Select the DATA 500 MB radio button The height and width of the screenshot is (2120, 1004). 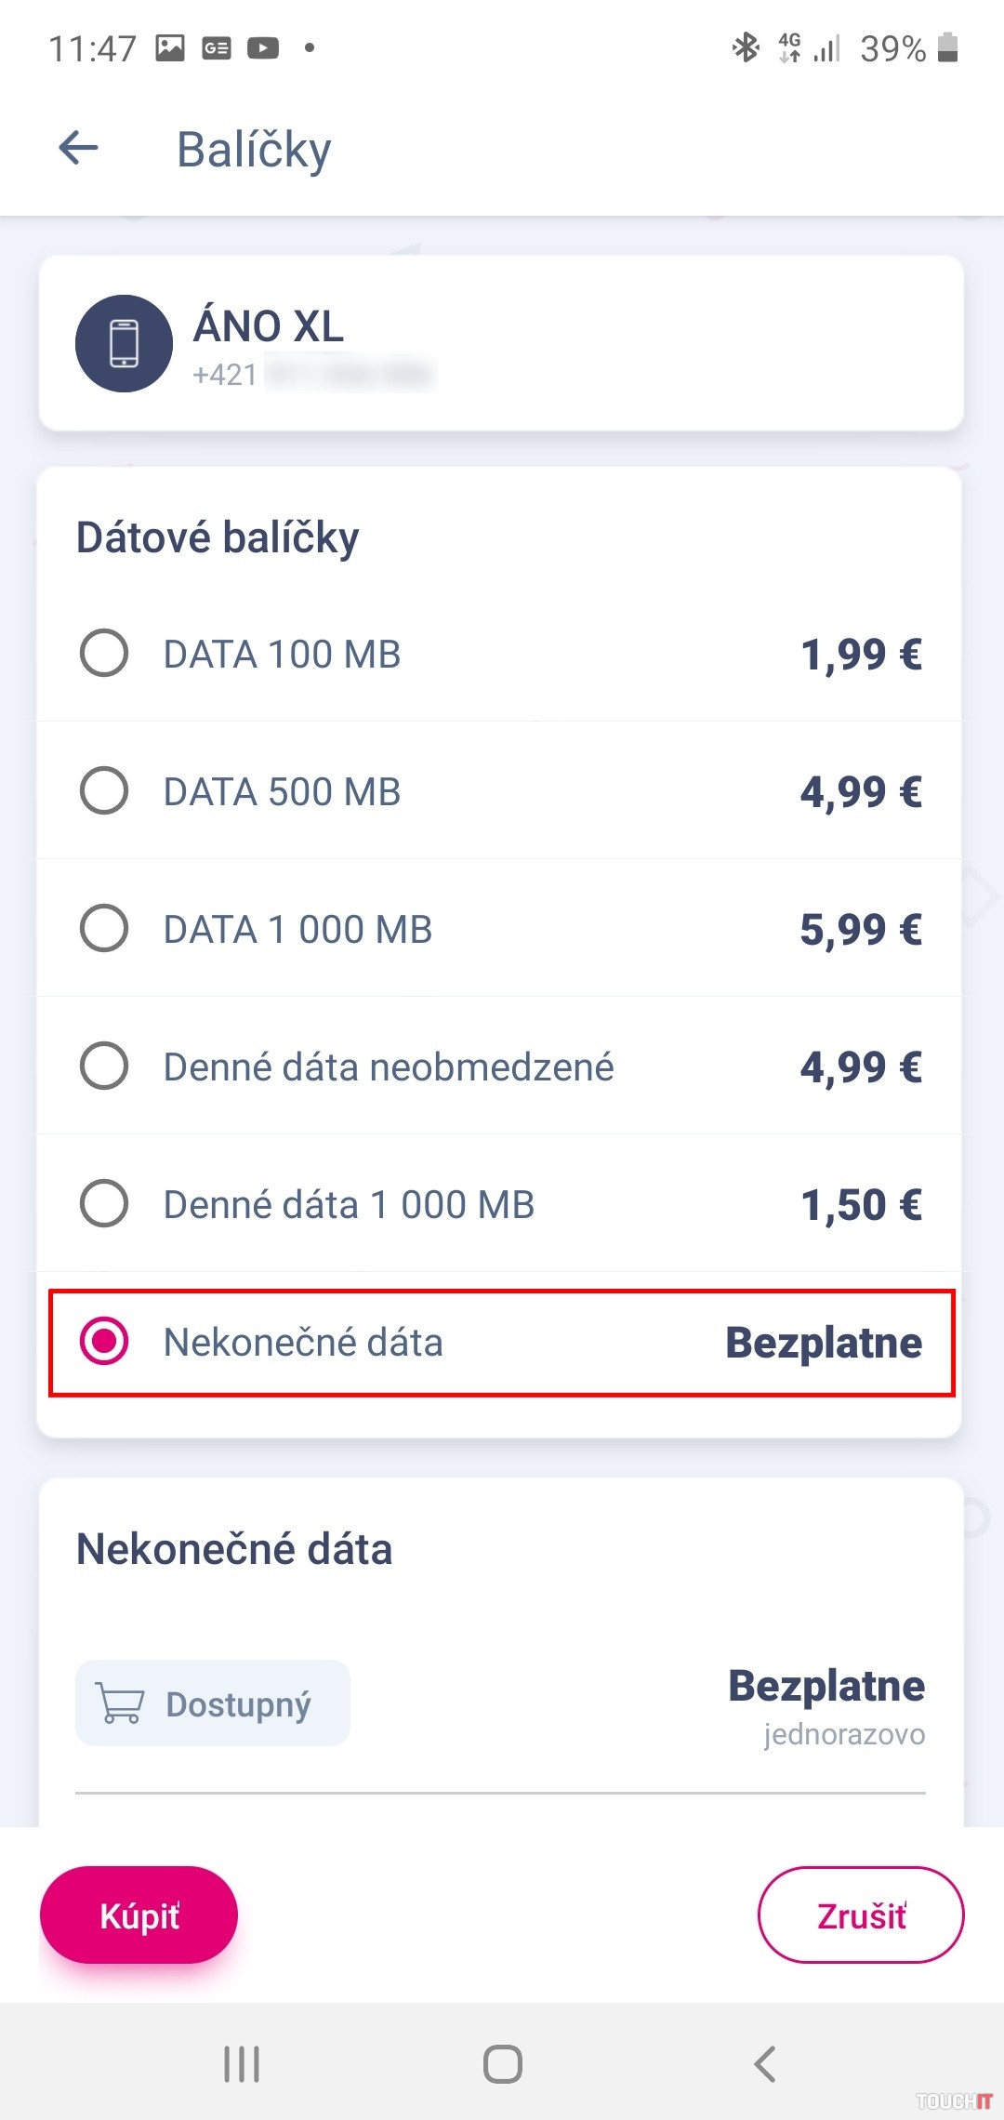pos(104,790)
